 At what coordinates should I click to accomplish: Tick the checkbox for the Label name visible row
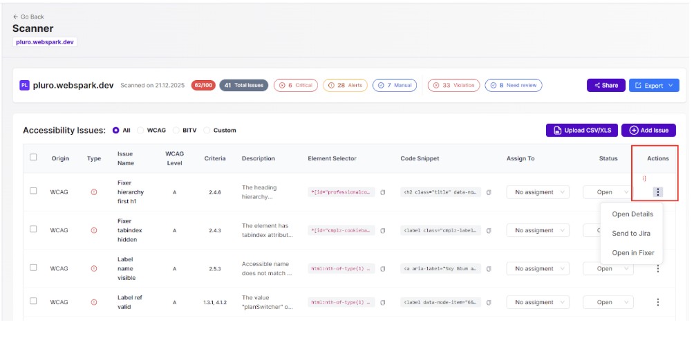[33, 268]
